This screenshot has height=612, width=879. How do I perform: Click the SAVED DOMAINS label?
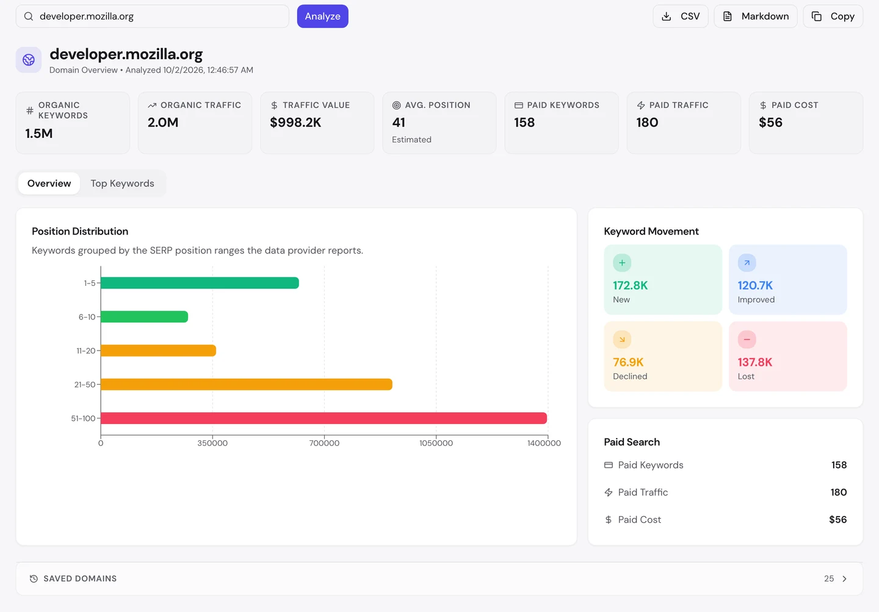click(80, 579)
